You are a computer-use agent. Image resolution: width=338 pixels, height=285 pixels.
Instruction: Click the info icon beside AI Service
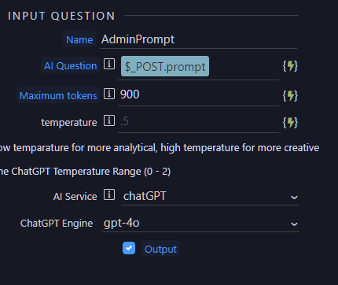click(x=109, y=194)
